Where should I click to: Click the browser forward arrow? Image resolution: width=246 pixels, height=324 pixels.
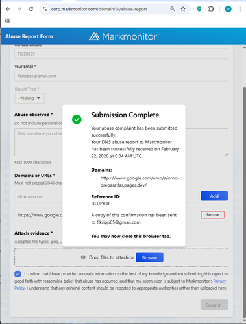pos(19,9)
